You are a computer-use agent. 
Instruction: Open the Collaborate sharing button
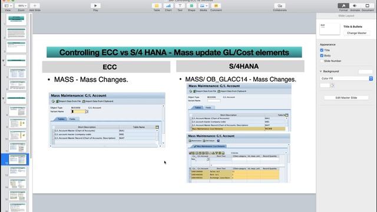[x=280, y=6]
